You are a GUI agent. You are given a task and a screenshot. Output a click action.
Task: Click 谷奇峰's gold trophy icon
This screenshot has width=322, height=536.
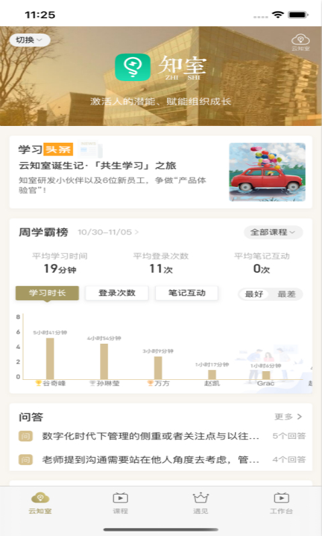(38, 383)
